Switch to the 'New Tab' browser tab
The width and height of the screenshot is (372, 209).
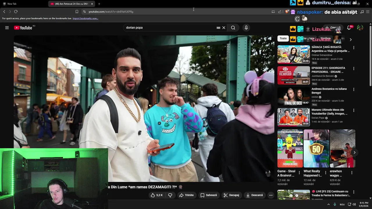pyautogui.click(x=12, y=4)
